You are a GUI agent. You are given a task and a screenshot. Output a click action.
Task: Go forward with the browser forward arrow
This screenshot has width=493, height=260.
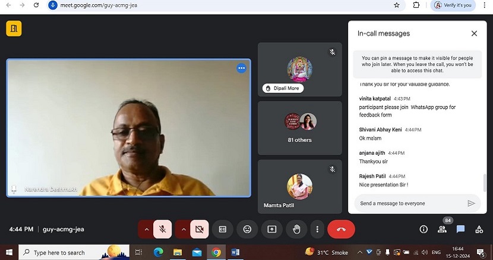click(x=22, y=5)
